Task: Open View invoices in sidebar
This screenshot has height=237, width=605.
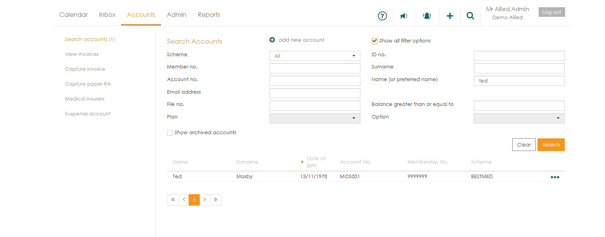Action: (82, 54)
